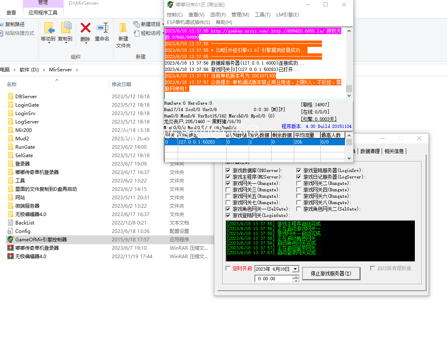
Task: Select the GameOfMir引擎控制器 application icon
Action: tap(10, 239)
